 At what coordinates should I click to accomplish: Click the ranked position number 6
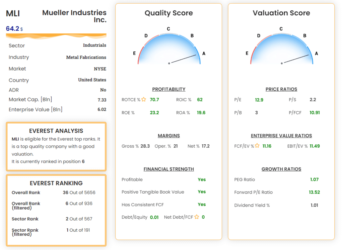click(83, 161)
